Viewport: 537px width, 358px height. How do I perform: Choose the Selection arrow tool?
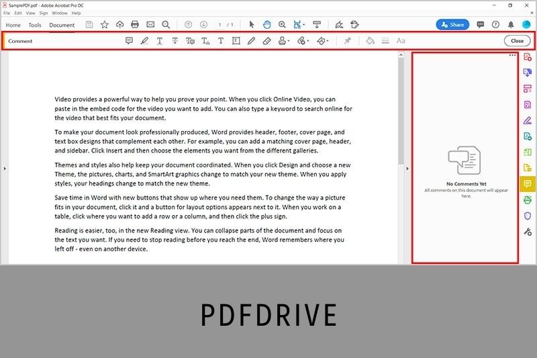(x=252, y=25)
